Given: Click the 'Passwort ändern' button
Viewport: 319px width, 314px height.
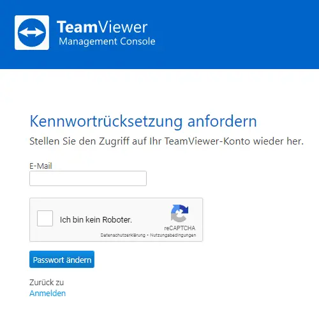Looking at the screenshot, I should coord(62,260).
